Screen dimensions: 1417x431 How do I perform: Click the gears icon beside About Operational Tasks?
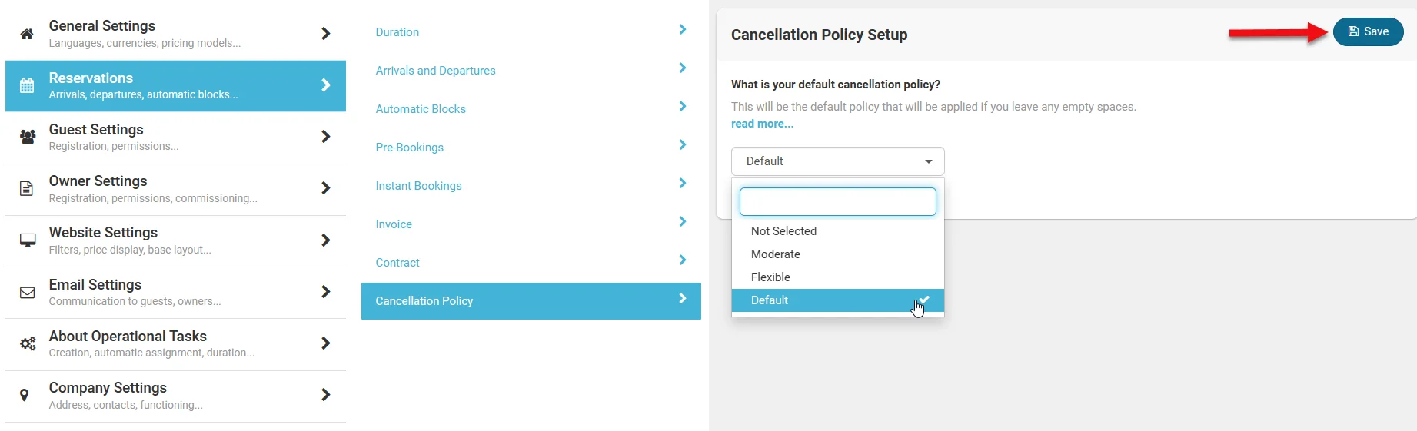pyautogui.click(x=28, y=343)
